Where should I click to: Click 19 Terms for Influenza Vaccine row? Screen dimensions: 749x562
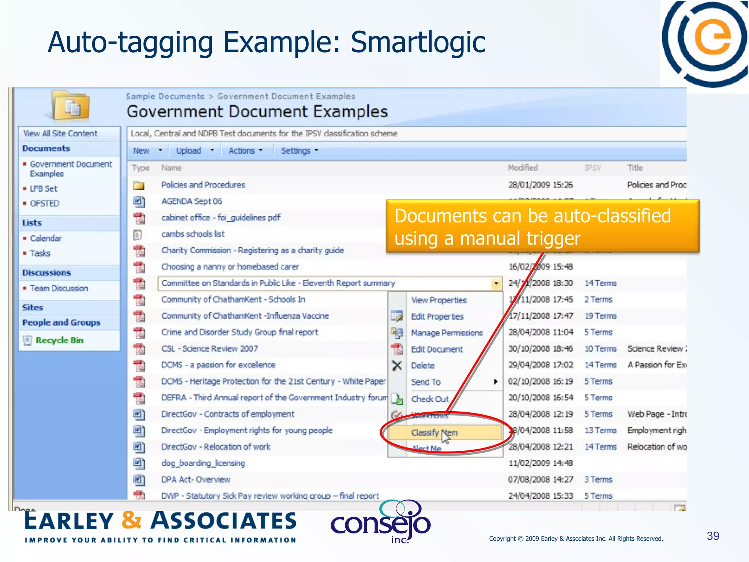601,316
